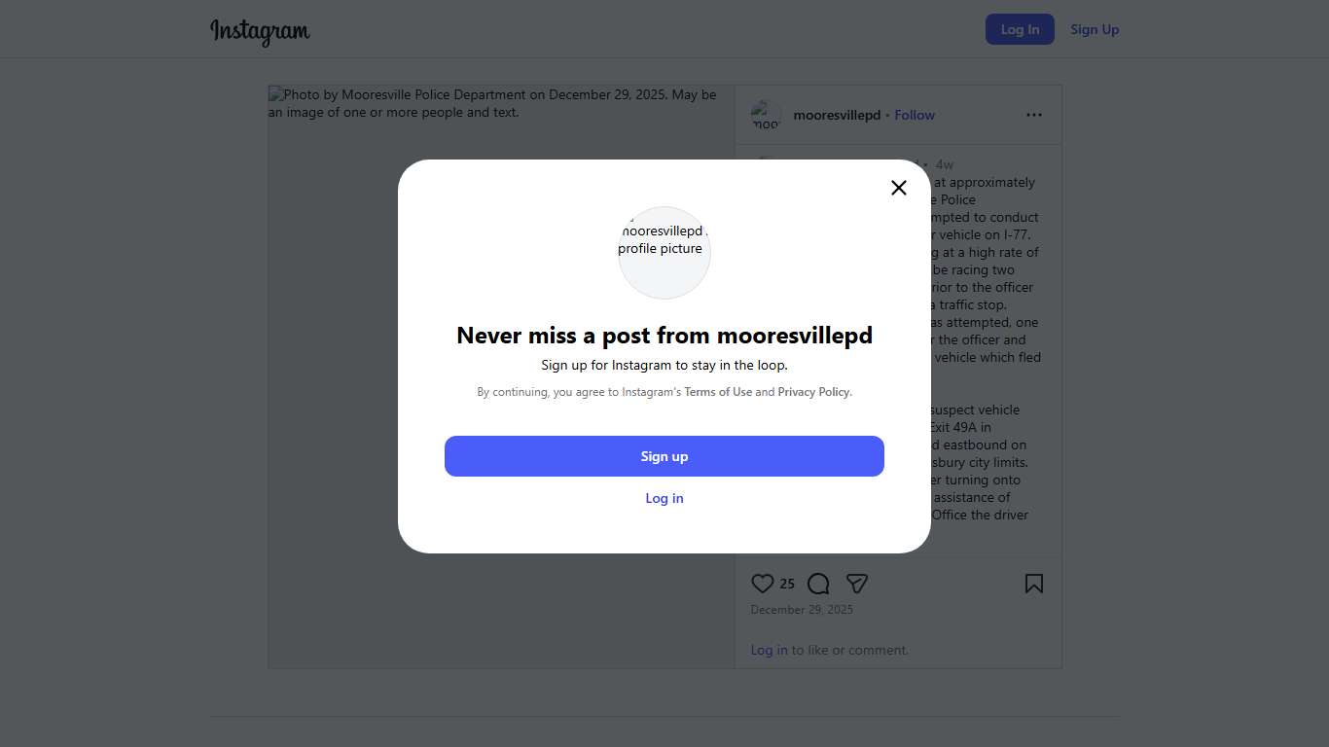The height and width of the screenshot is (747, 1329).
Task: Close the sign-up modal dialog
Action: coord(899,188)
